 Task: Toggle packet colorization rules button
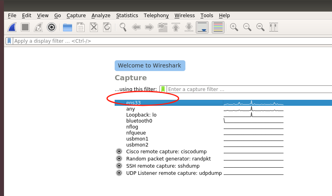click(218, 27)
